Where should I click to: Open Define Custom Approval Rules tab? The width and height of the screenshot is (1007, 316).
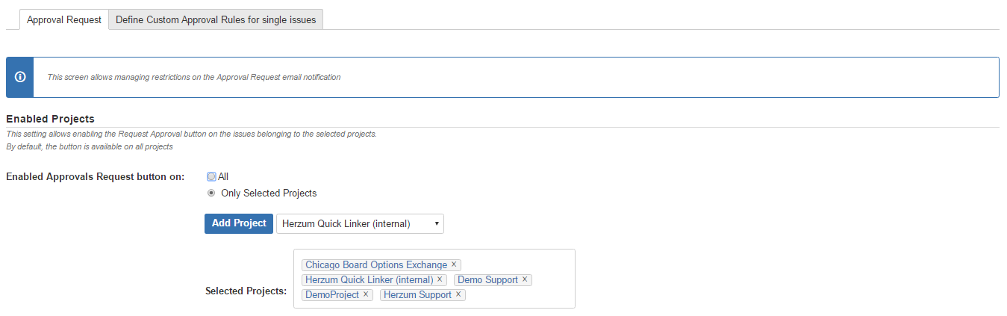click(x=216, y=20)
